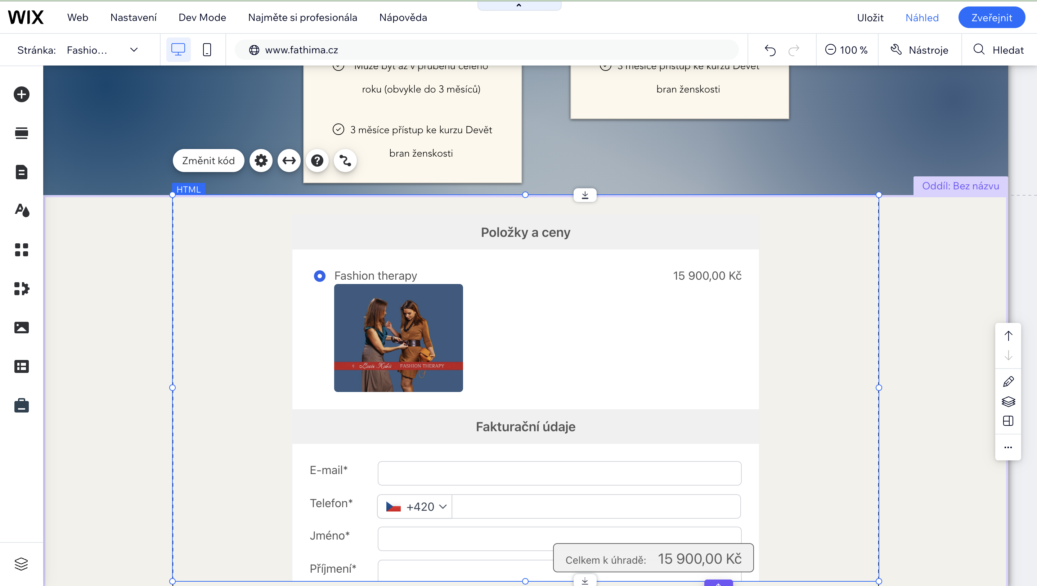The width and height of the screenshot is (1037, 586).
Task: Expand the Stránka page selector dropdown
Action: (x=134, y=50)
